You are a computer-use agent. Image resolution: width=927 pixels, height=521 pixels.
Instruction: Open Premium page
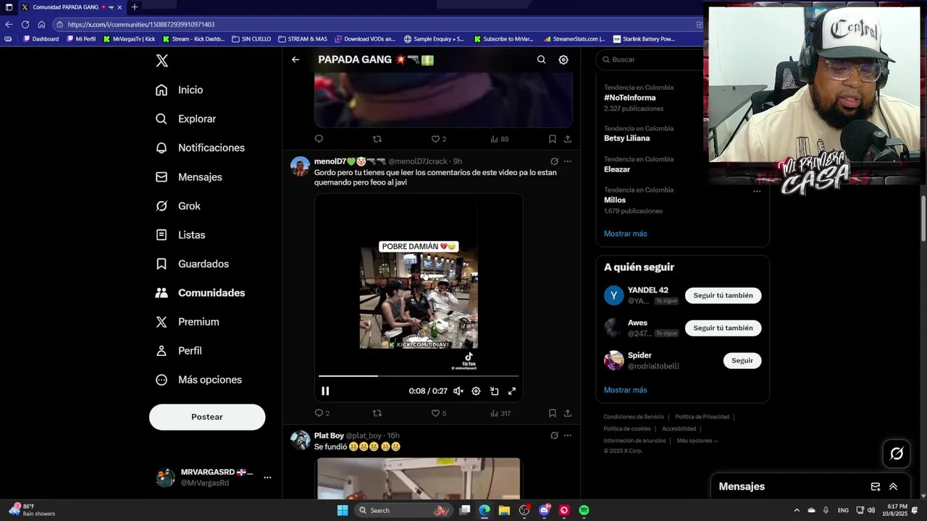click(x=188, y=321)
